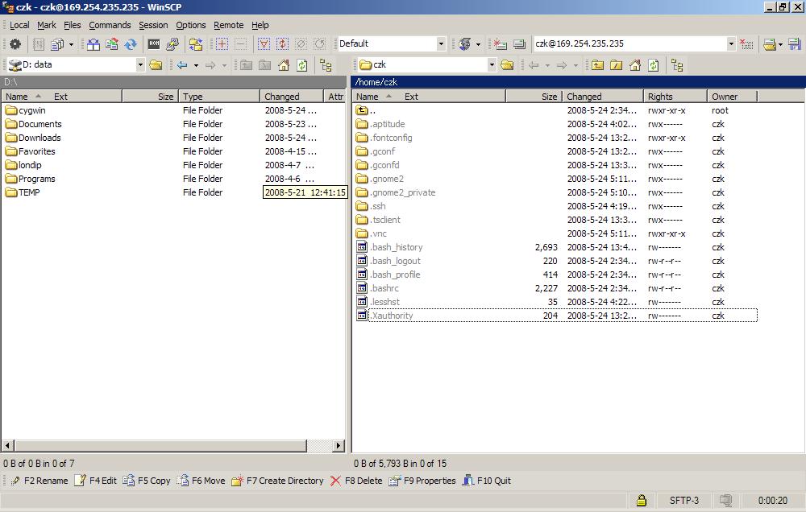Open the Local menu
The height and width of the screenshot is (512, 806).
[x=19, y=25]
